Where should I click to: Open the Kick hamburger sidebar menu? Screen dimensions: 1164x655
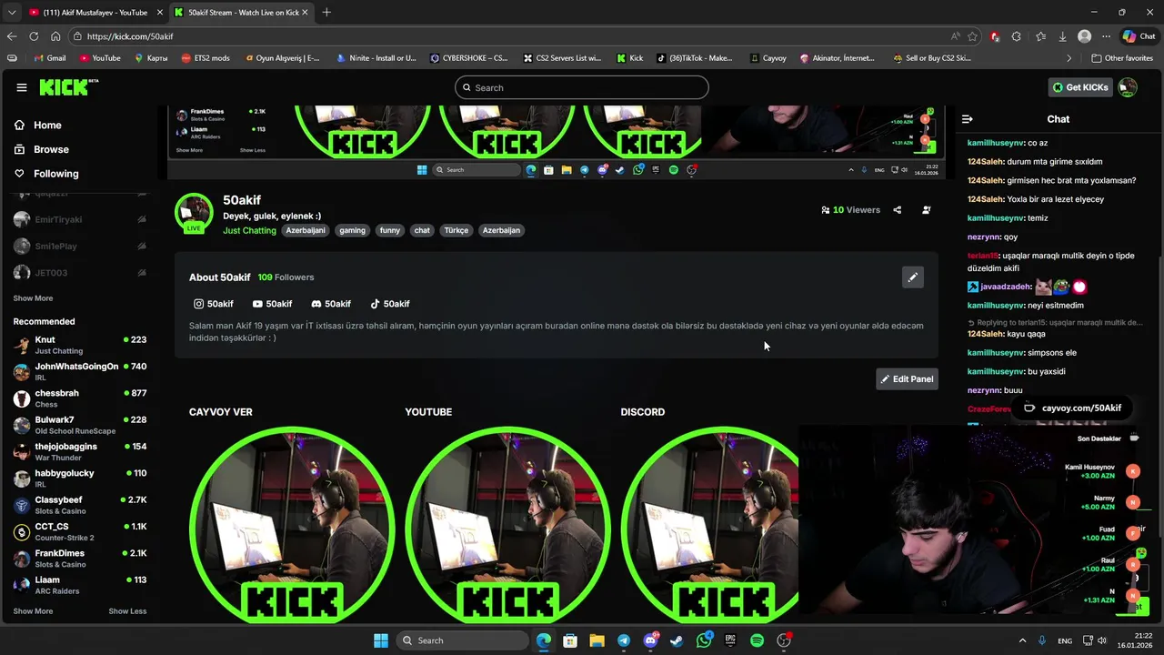click(x=22, y=87)
